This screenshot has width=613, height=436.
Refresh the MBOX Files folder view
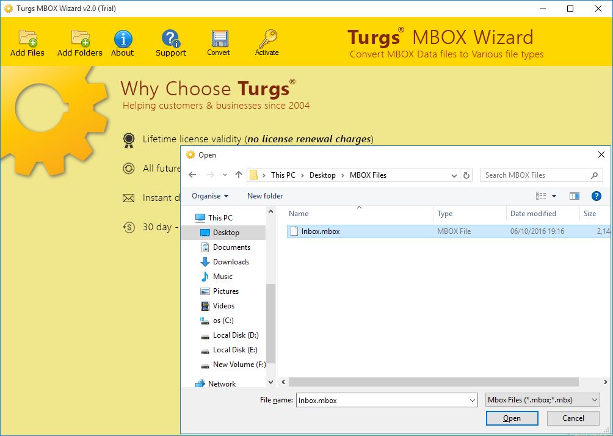pos(466,176)
